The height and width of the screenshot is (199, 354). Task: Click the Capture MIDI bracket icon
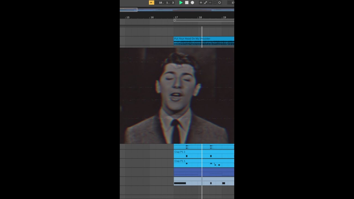(215, 2)
